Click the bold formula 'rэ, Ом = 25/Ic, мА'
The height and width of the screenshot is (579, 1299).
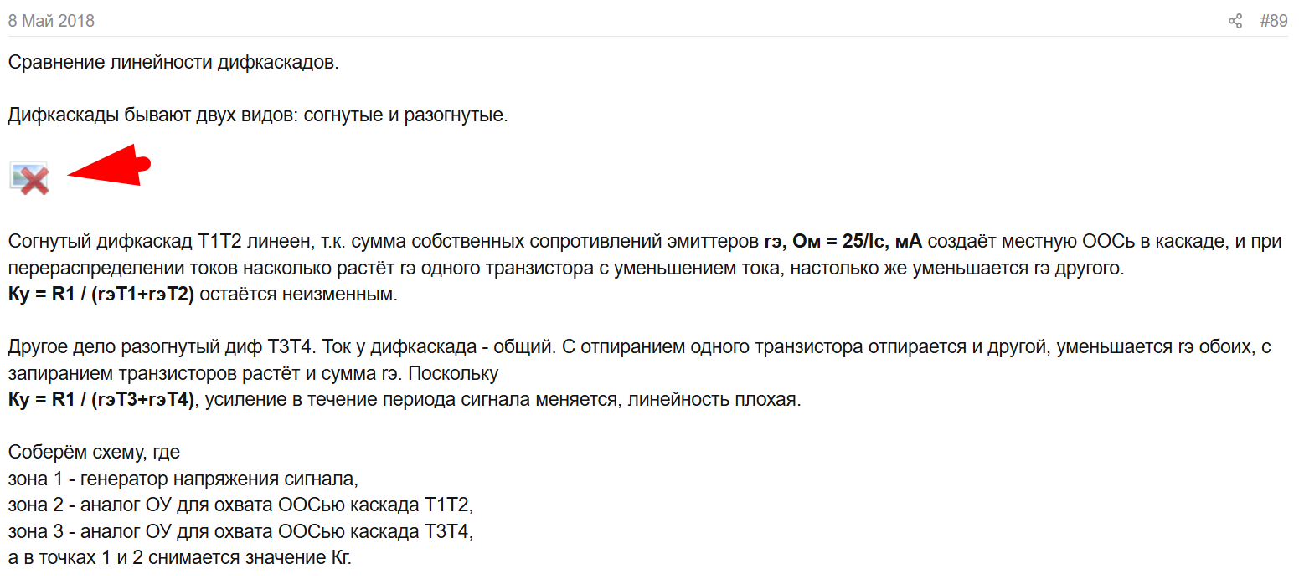coord(843,243)
